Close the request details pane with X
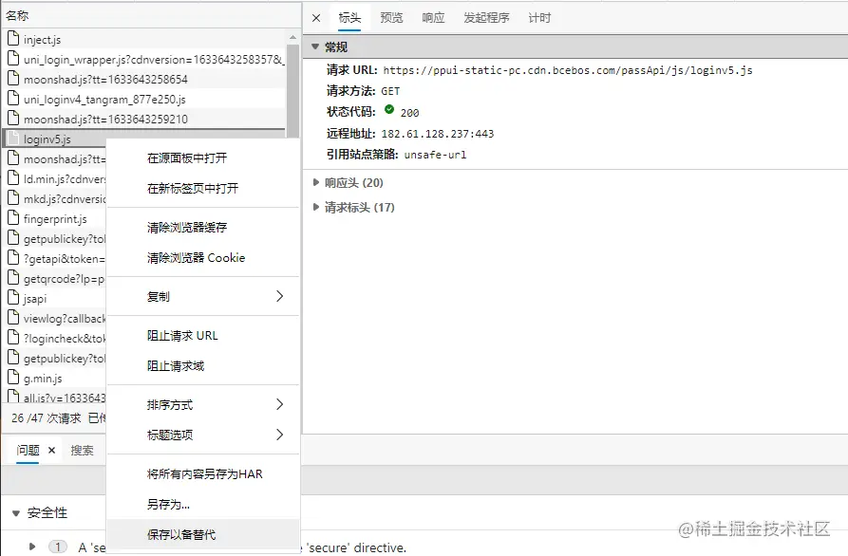The image size is (848, 556). tap(316, 18)
